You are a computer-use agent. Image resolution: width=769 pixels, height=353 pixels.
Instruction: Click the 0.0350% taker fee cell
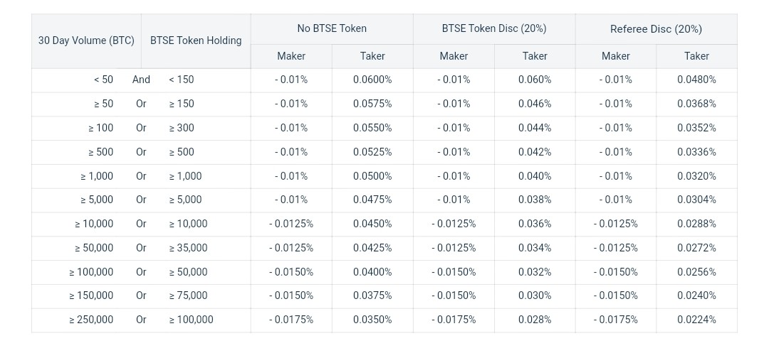(372, 320)
